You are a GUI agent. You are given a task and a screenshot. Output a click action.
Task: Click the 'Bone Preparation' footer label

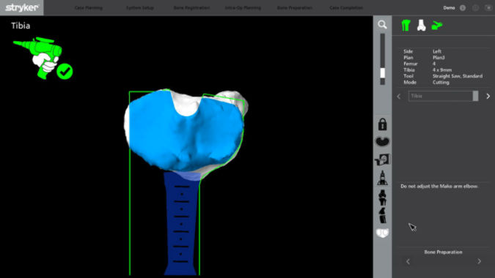443,252
